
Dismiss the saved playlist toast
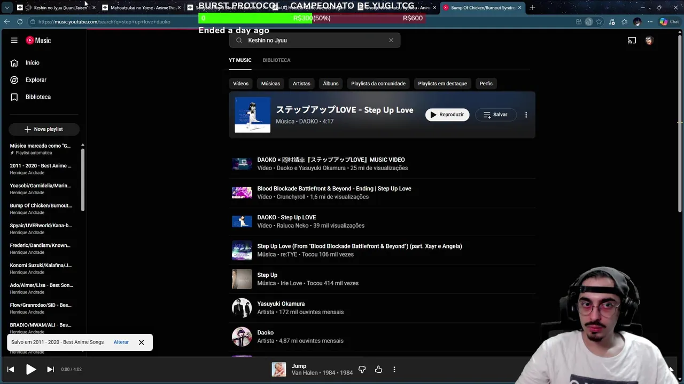pyautogui.click(x=141, y=342)
